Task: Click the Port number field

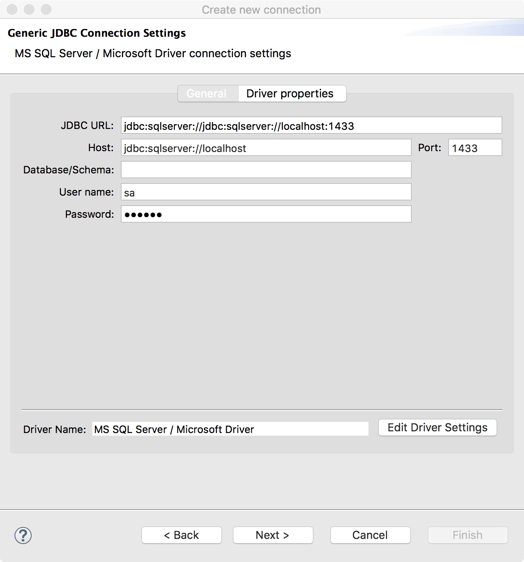Action: click(475, 148)
